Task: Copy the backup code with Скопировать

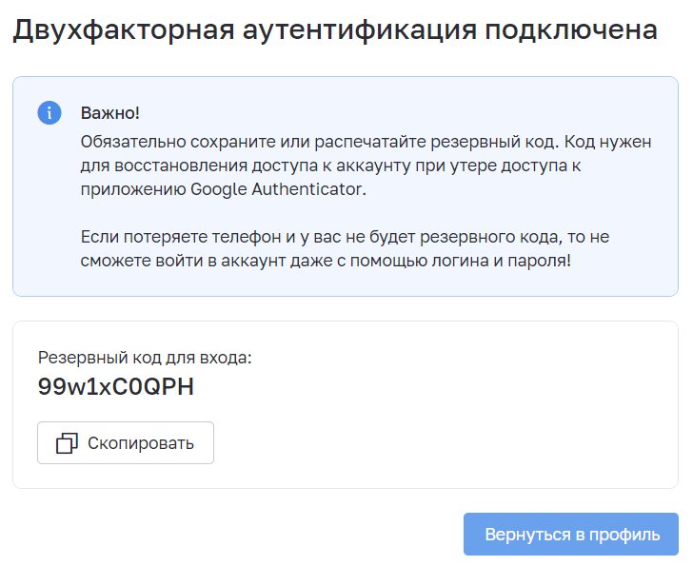Action: pos(126,443)
